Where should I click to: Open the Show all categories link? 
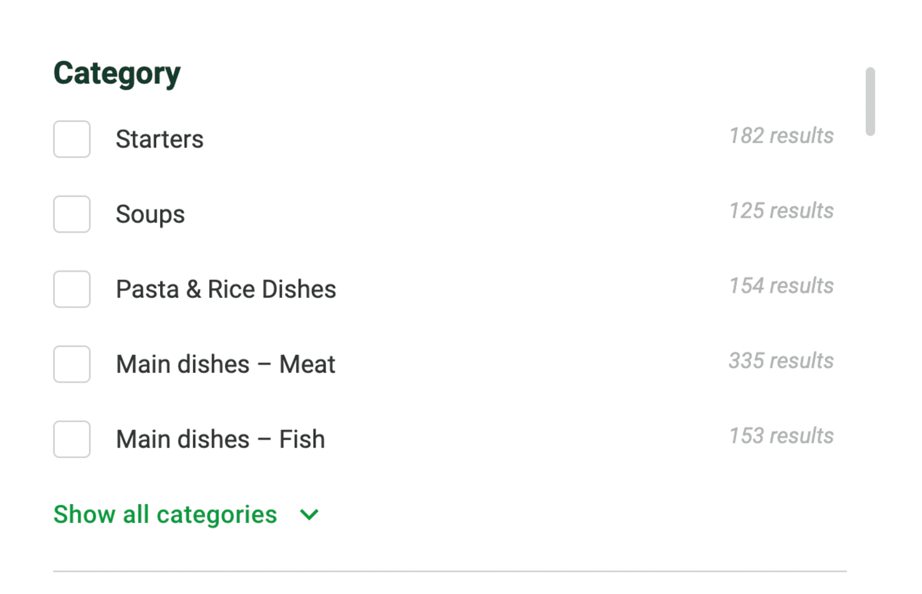165,514
